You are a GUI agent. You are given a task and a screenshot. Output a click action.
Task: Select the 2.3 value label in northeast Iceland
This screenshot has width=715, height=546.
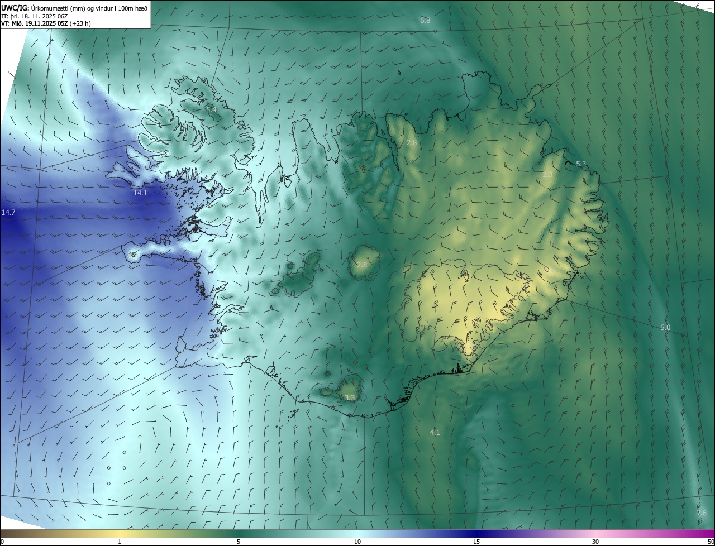[x=547, y=175]
